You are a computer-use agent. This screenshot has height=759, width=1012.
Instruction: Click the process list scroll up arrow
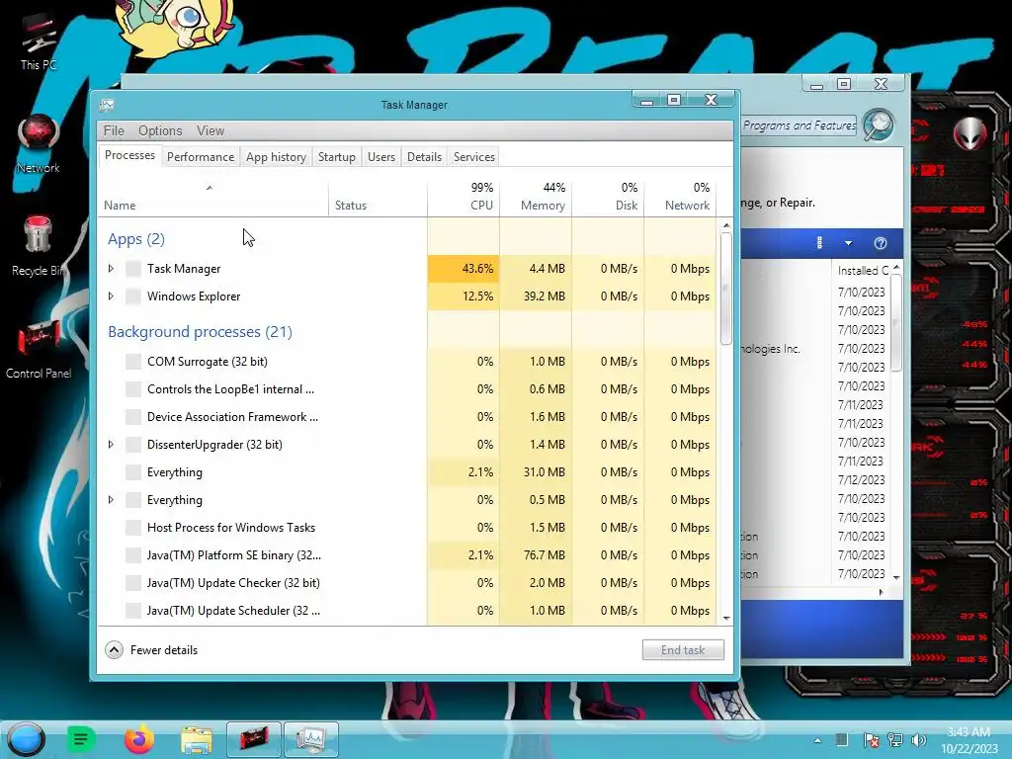point(726,225)
